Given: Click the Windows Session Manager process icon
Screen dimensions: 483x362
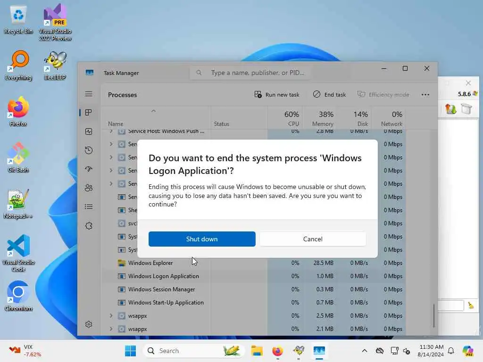Looking at the screenshot, I should pyautogui.click(x=122, y=289).
